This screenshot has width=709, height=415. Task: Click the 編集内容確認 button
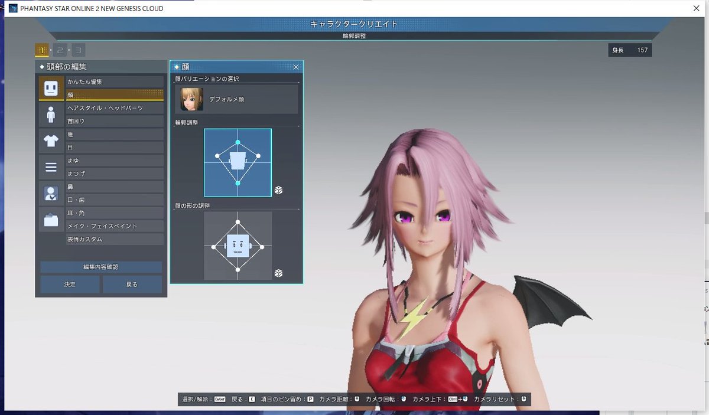click(x=101, y=267)
